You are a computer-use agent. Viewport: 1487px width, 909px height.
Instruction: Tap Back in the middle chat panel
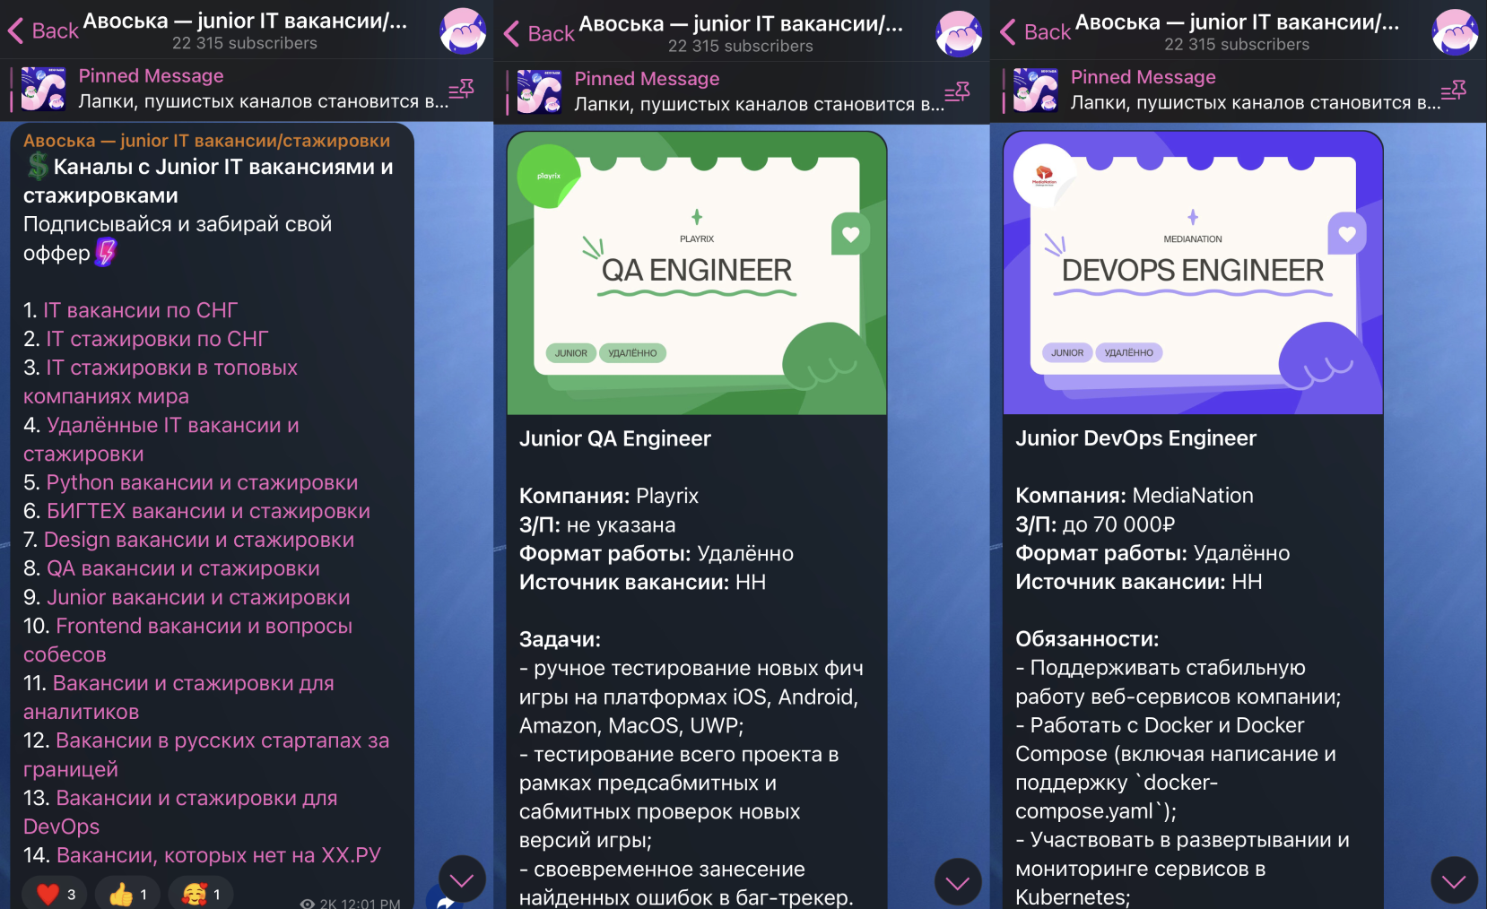[x=539, y=34]
